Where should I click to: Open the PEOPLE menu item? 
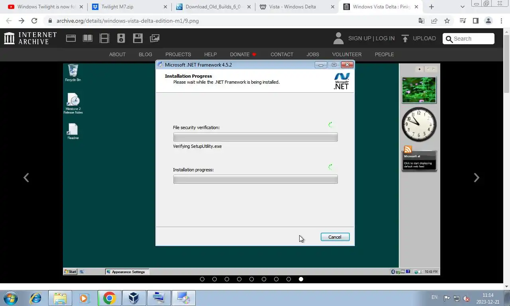384,54
